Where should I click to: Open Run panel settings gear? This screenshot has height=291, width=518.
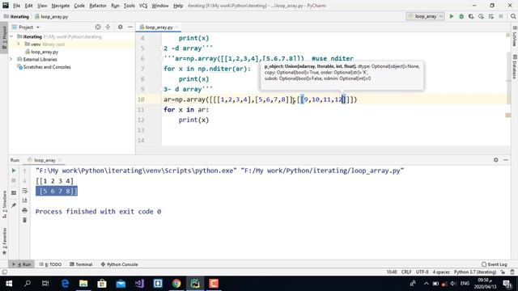coord(496,160)
